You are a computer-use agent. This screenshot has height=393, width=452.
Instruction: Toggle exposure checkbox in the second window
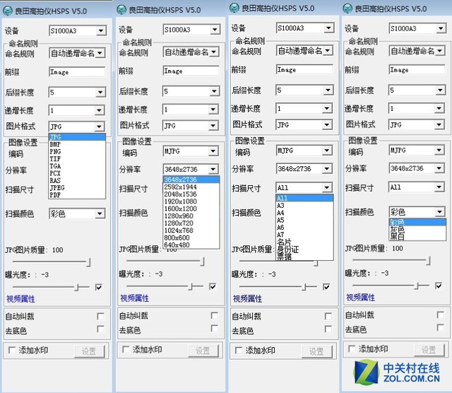(213, 286)
